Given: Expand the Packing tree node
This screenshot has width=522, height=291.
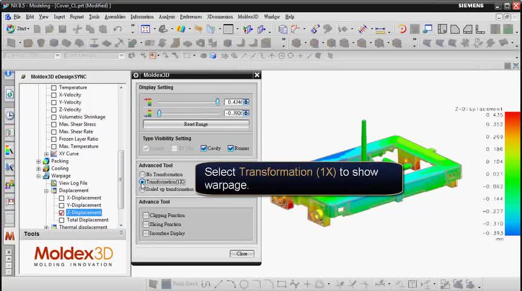Looking at the screenshot, I should (39, 161).
